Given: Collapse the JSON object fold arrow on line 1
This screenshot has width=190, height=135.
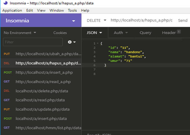Looking at the screenshot, I should [97, 43].
